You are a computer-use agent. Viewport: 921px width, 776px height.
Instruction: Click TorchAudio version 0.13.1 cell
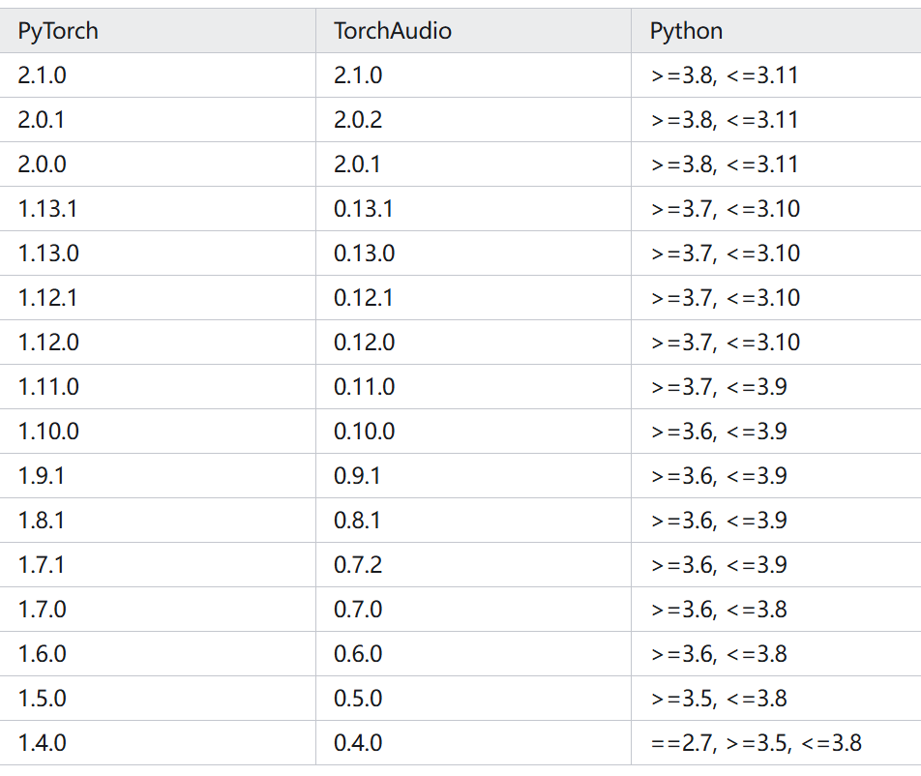click(473, 209)
